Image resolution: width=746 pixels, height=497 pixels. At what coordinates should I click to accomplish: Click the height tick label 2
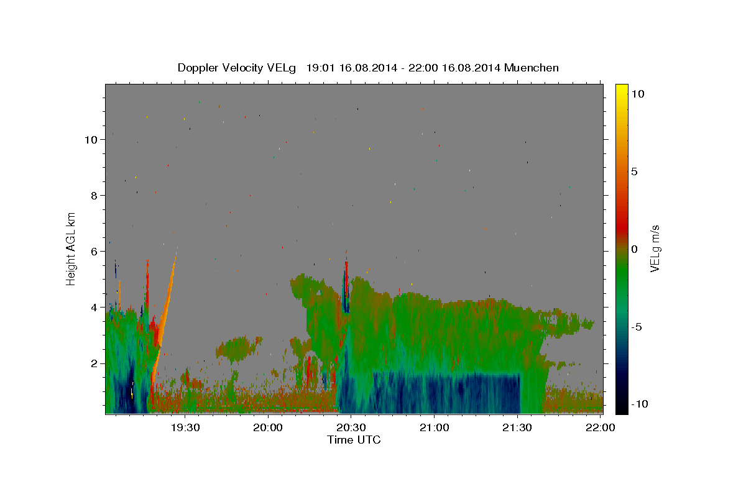coord(94,363)
